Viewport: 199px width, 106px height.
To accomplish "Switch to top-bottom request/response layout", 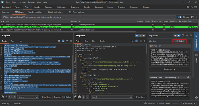I will 140,36.
